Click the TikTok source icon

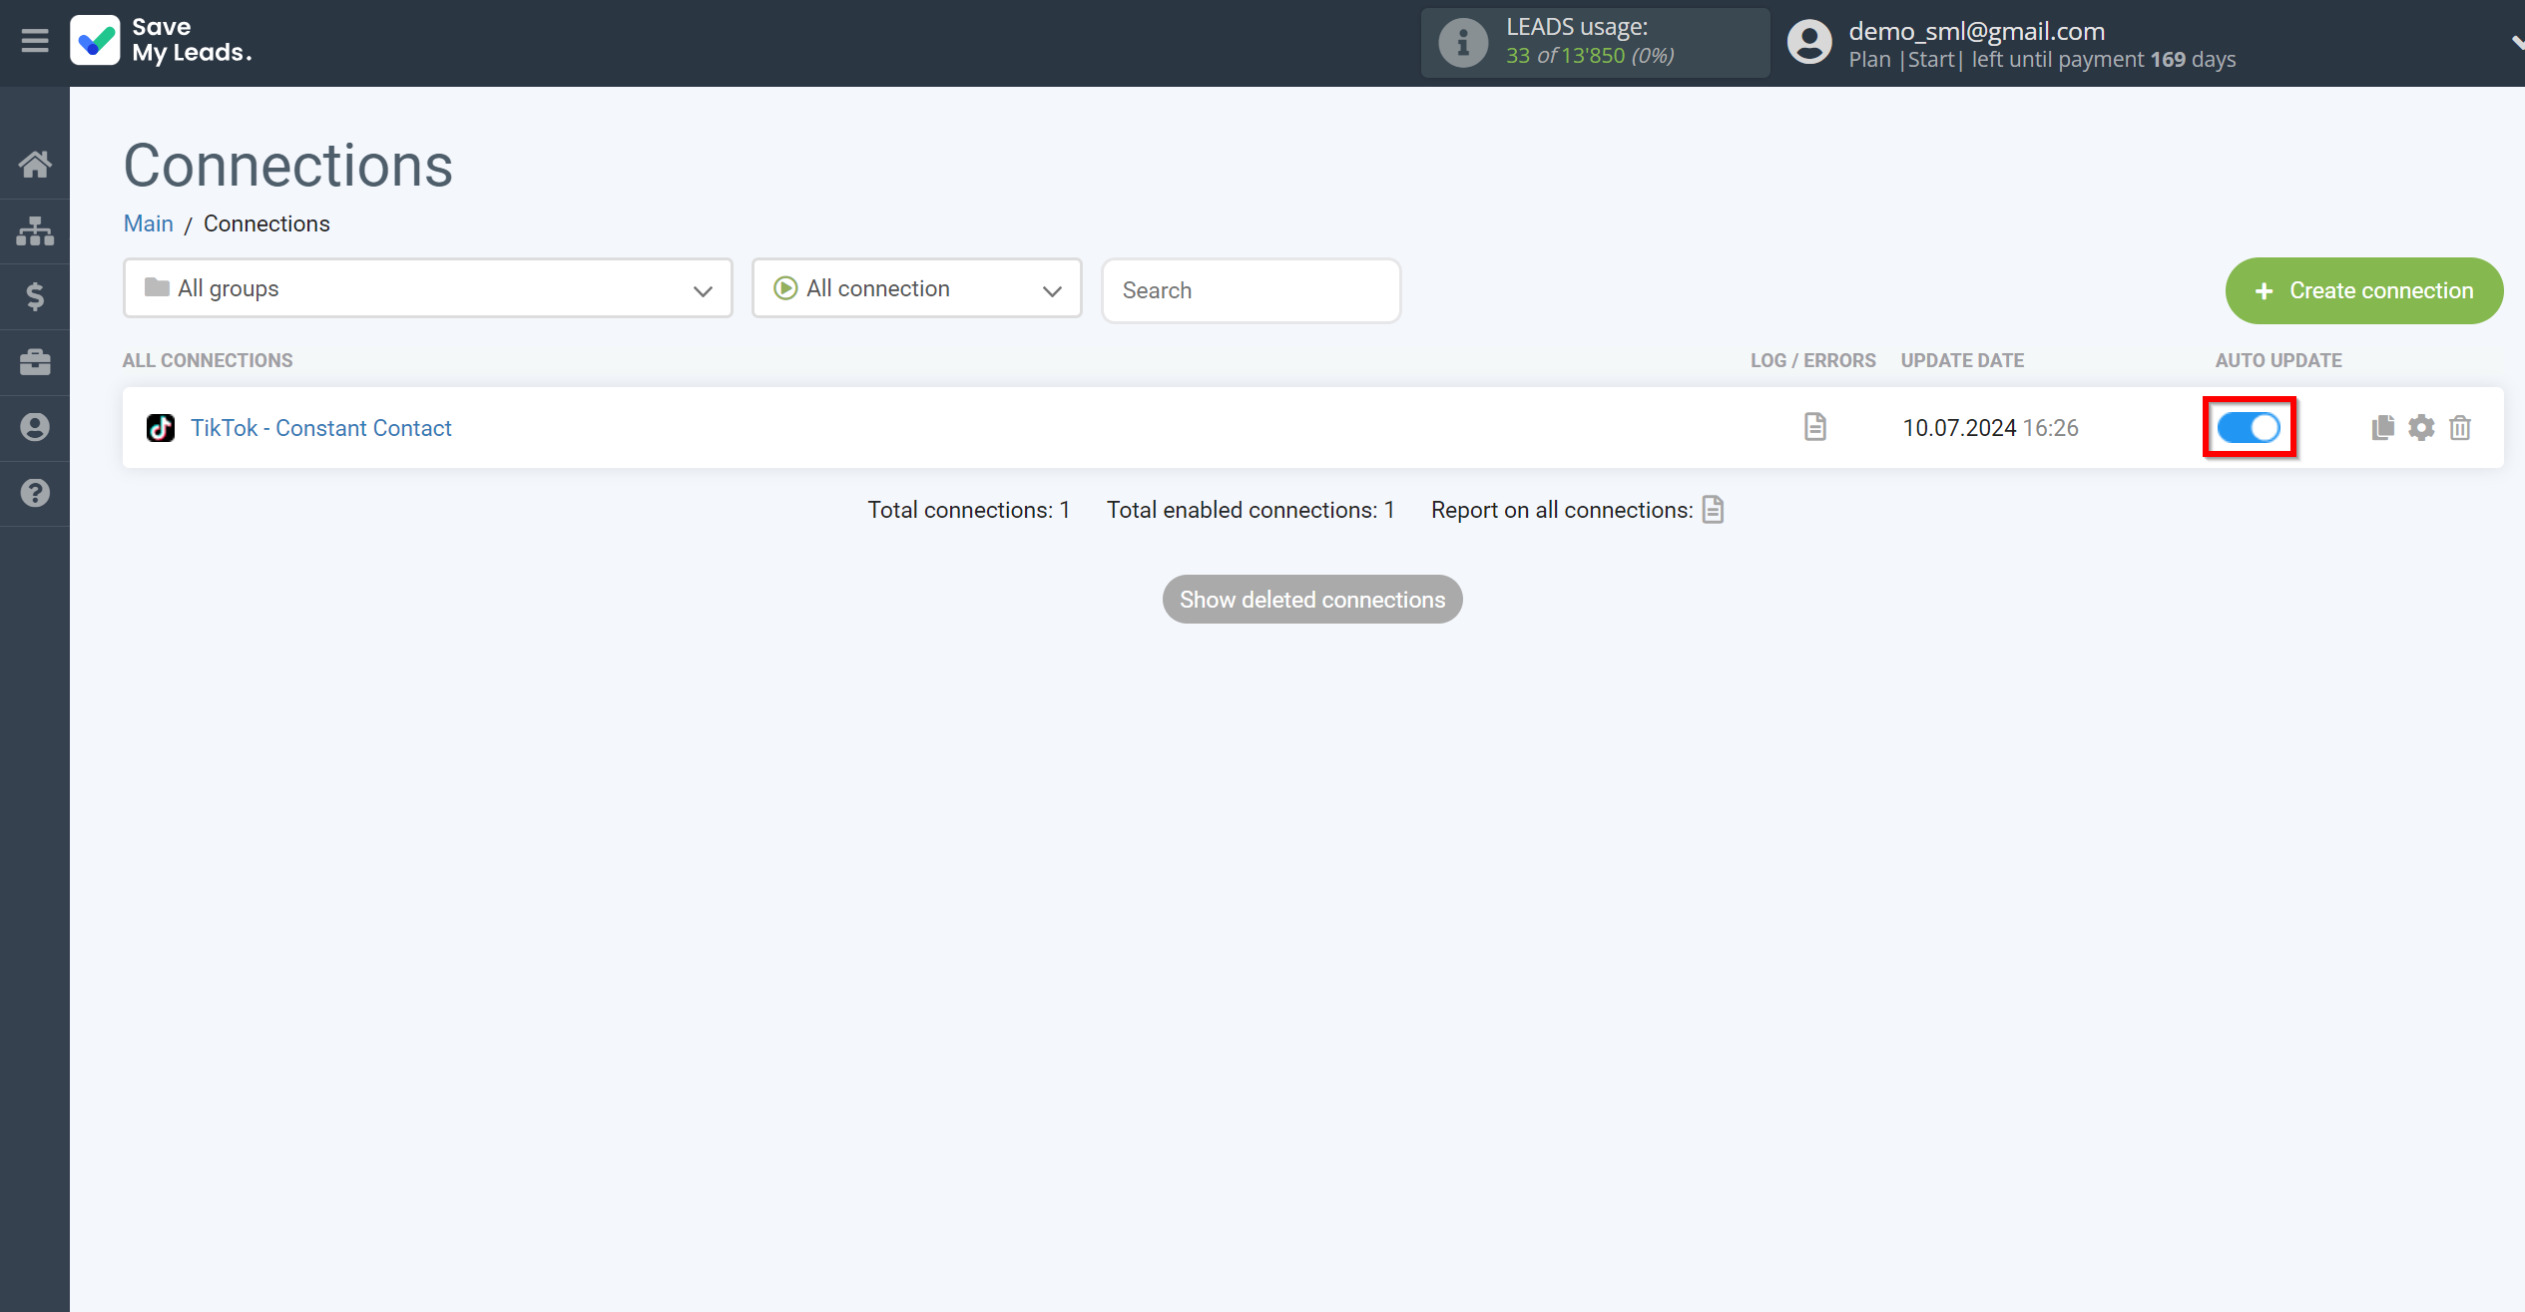(161, 427)
